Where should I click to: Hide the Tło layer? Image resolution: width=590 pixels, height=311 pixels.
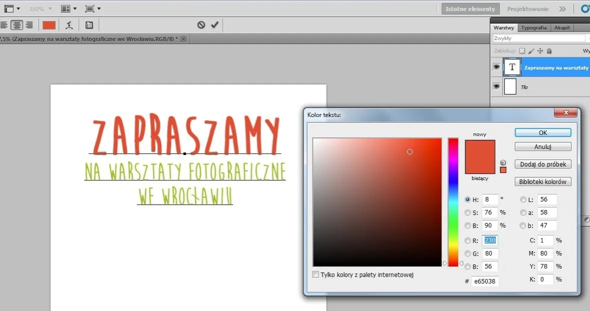click(496, 86)
